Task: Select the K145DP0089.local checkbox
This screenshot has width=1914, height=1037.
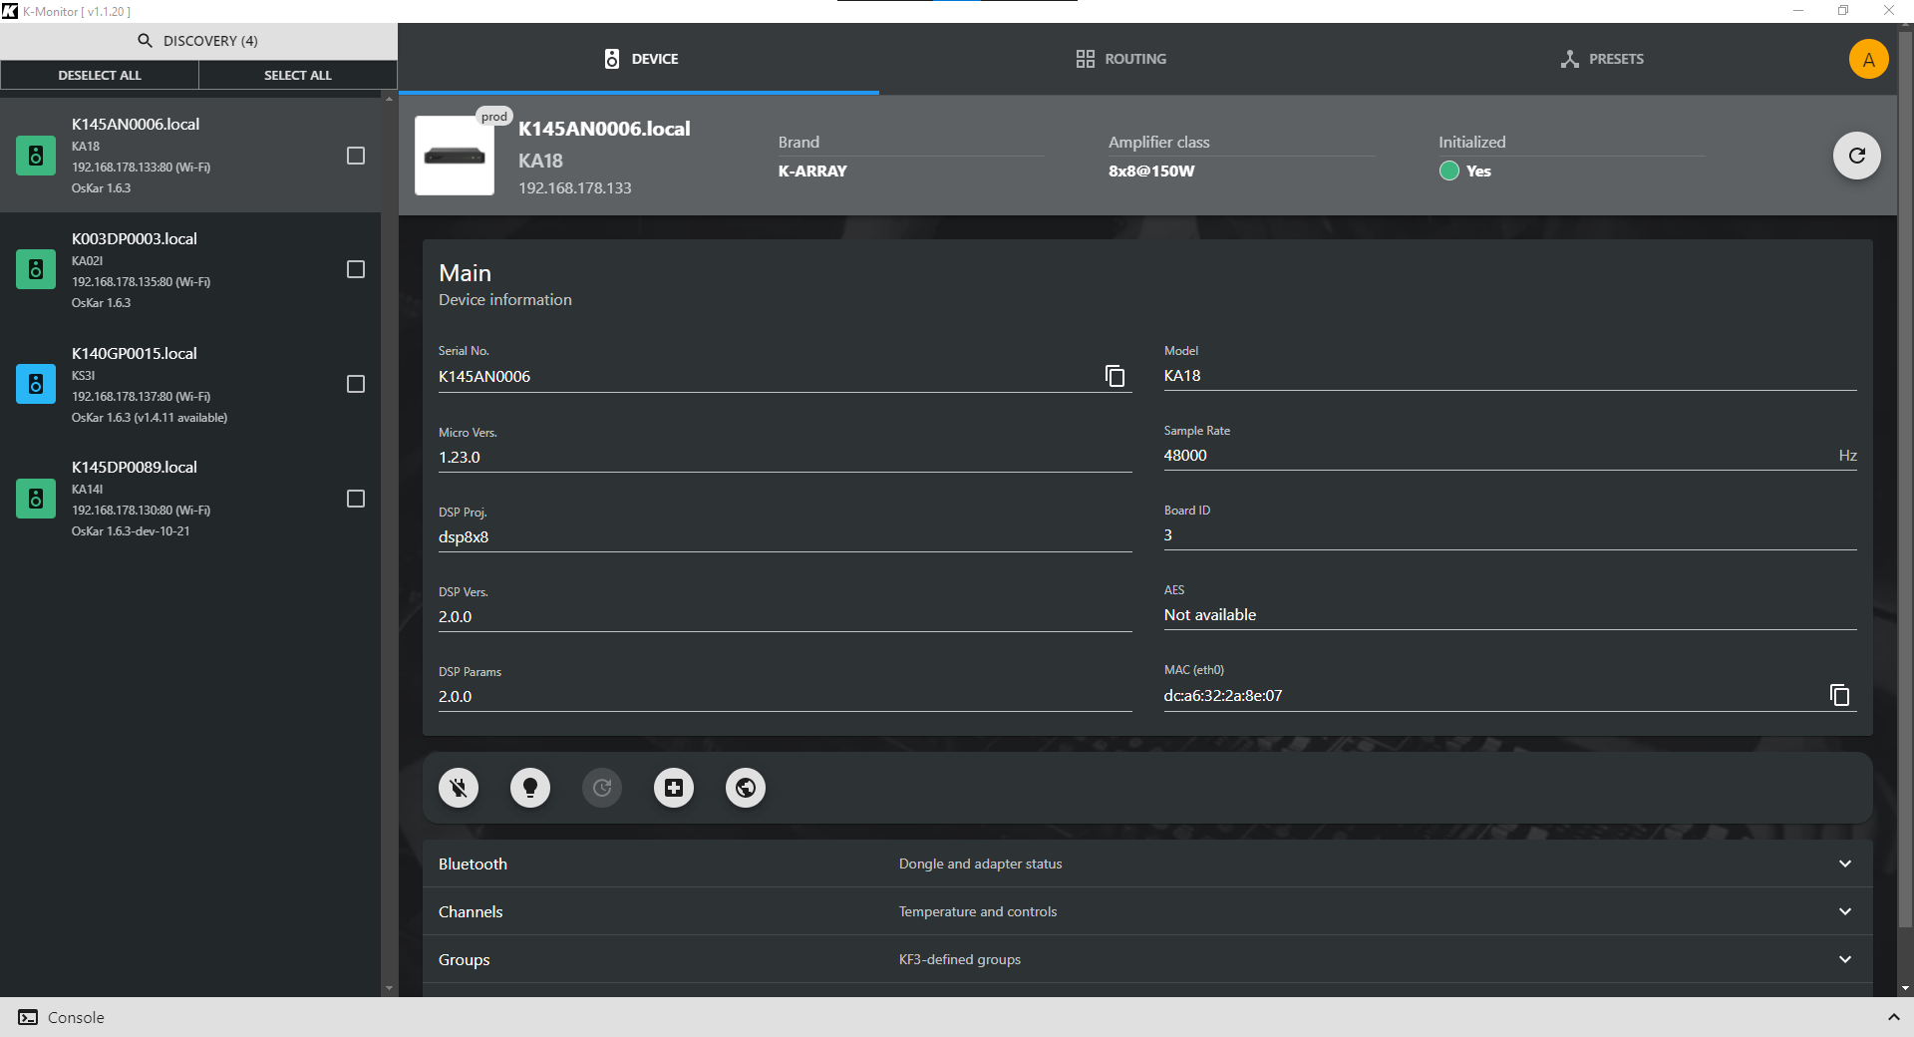Action: (355, 499)
